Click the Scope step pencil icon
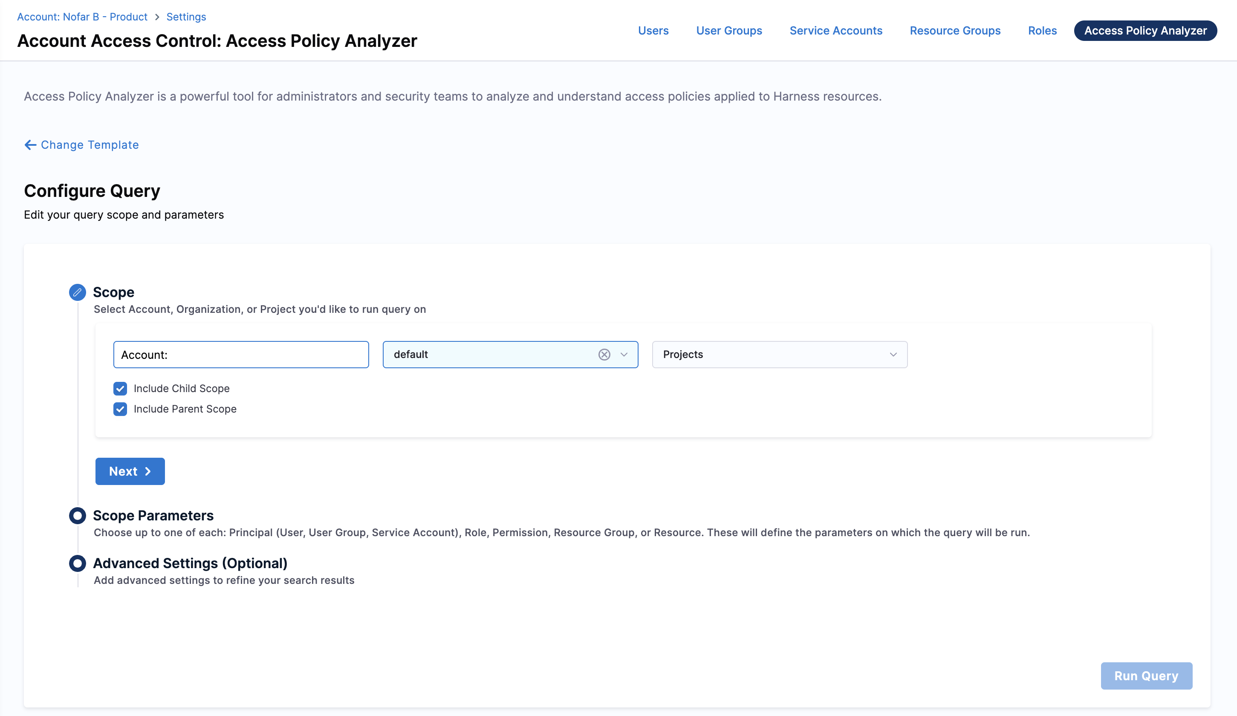Viewport: 1237px width, 716px height. (77, 292)
